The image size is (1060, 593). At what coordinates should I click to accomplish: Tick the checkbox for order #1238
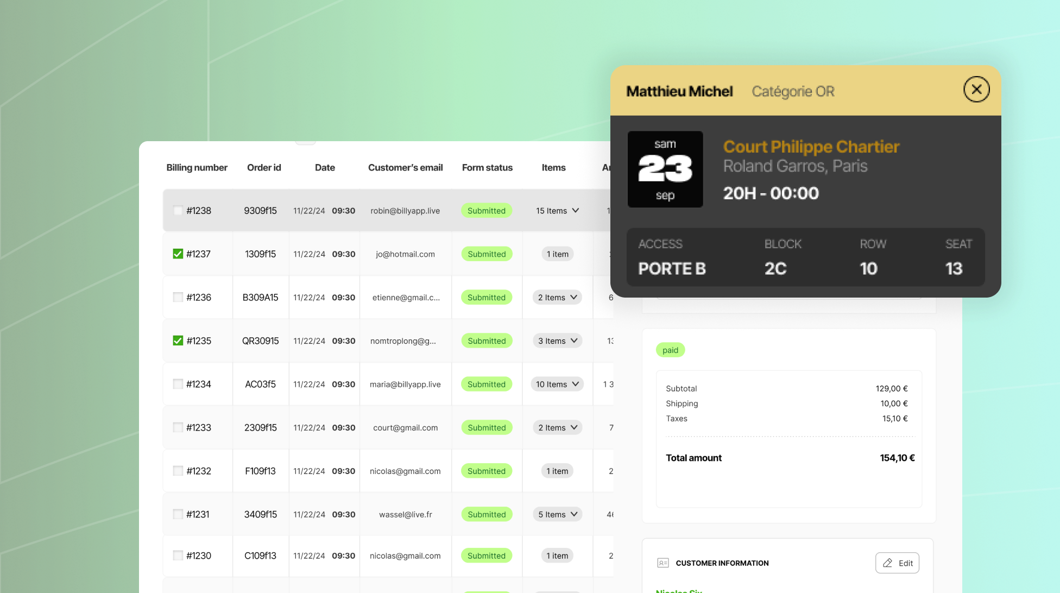pos(178,211)
